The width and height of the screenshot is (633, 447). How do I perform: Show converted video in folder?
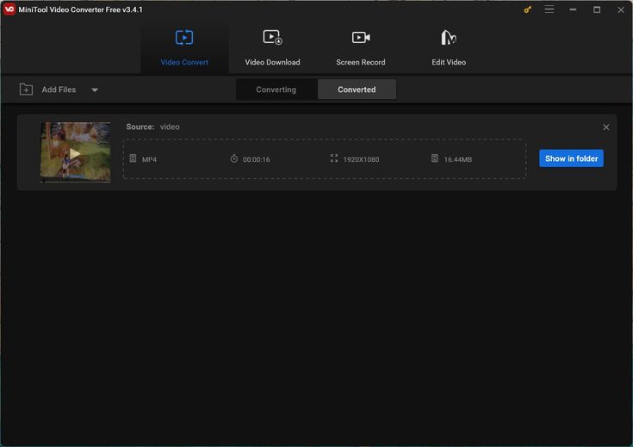[571, 158]
